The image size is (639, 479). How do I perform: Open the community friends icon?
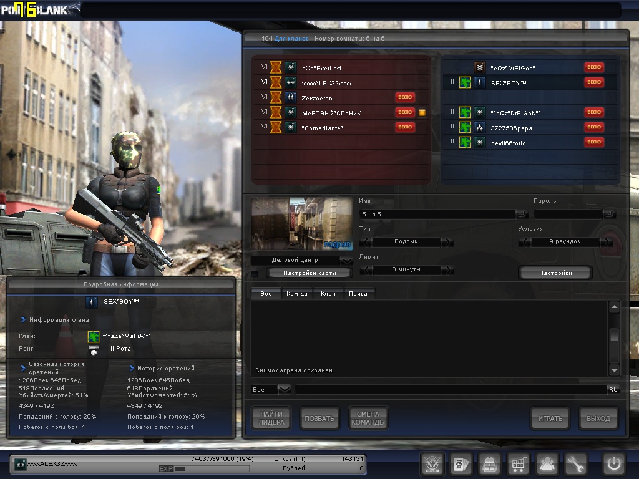pos(547,463)
